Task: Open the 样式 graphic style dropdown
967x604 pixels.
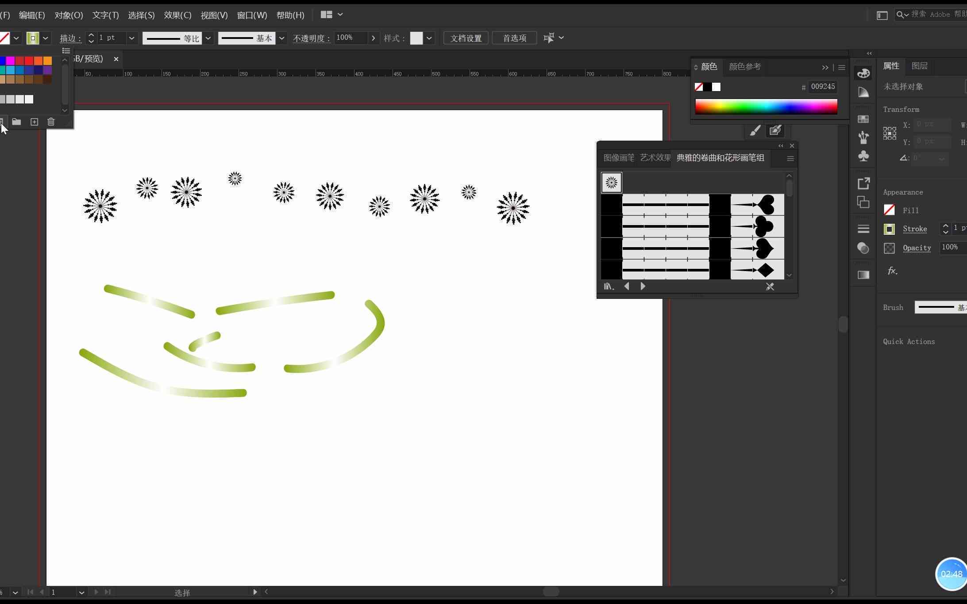Action: [429, 38]
